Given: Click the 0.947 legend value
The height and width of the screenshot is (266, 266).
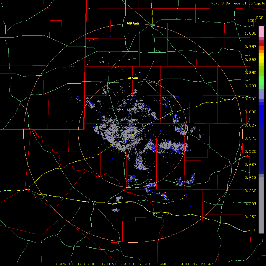Looking at the screenshot, I should pyautogui.click(x=250, y=46).
